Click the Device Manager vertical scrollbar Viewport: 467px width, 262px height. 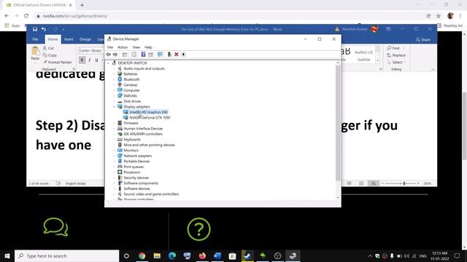pos(338,123)
